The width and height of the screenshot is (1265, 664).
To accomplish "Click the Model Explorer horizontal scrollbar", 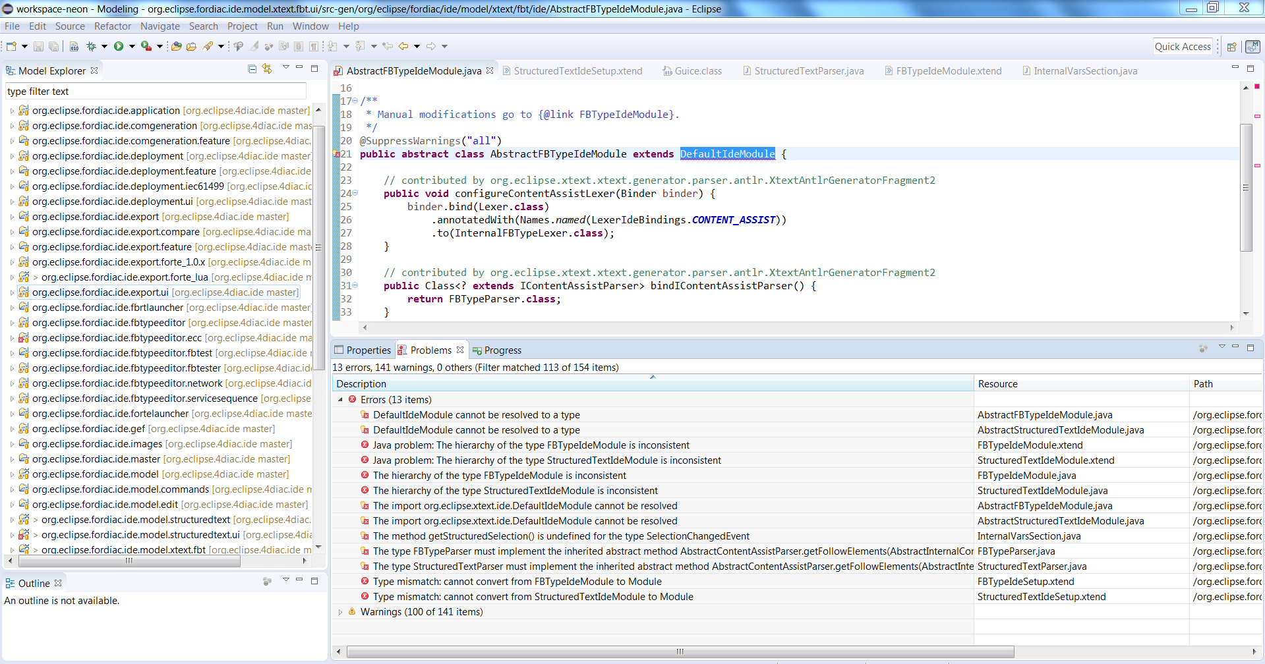I will (x=129, y=561).
